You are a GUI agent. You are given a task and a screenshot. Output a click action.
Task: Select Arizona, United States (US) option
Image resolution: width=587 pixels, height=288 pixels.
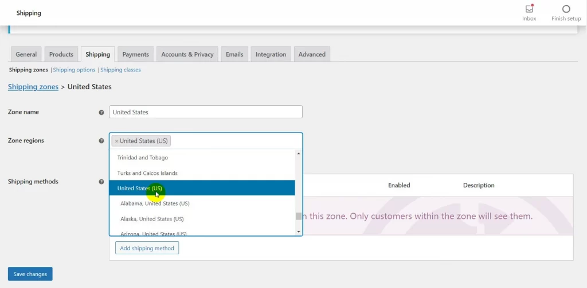click(202, 233)
